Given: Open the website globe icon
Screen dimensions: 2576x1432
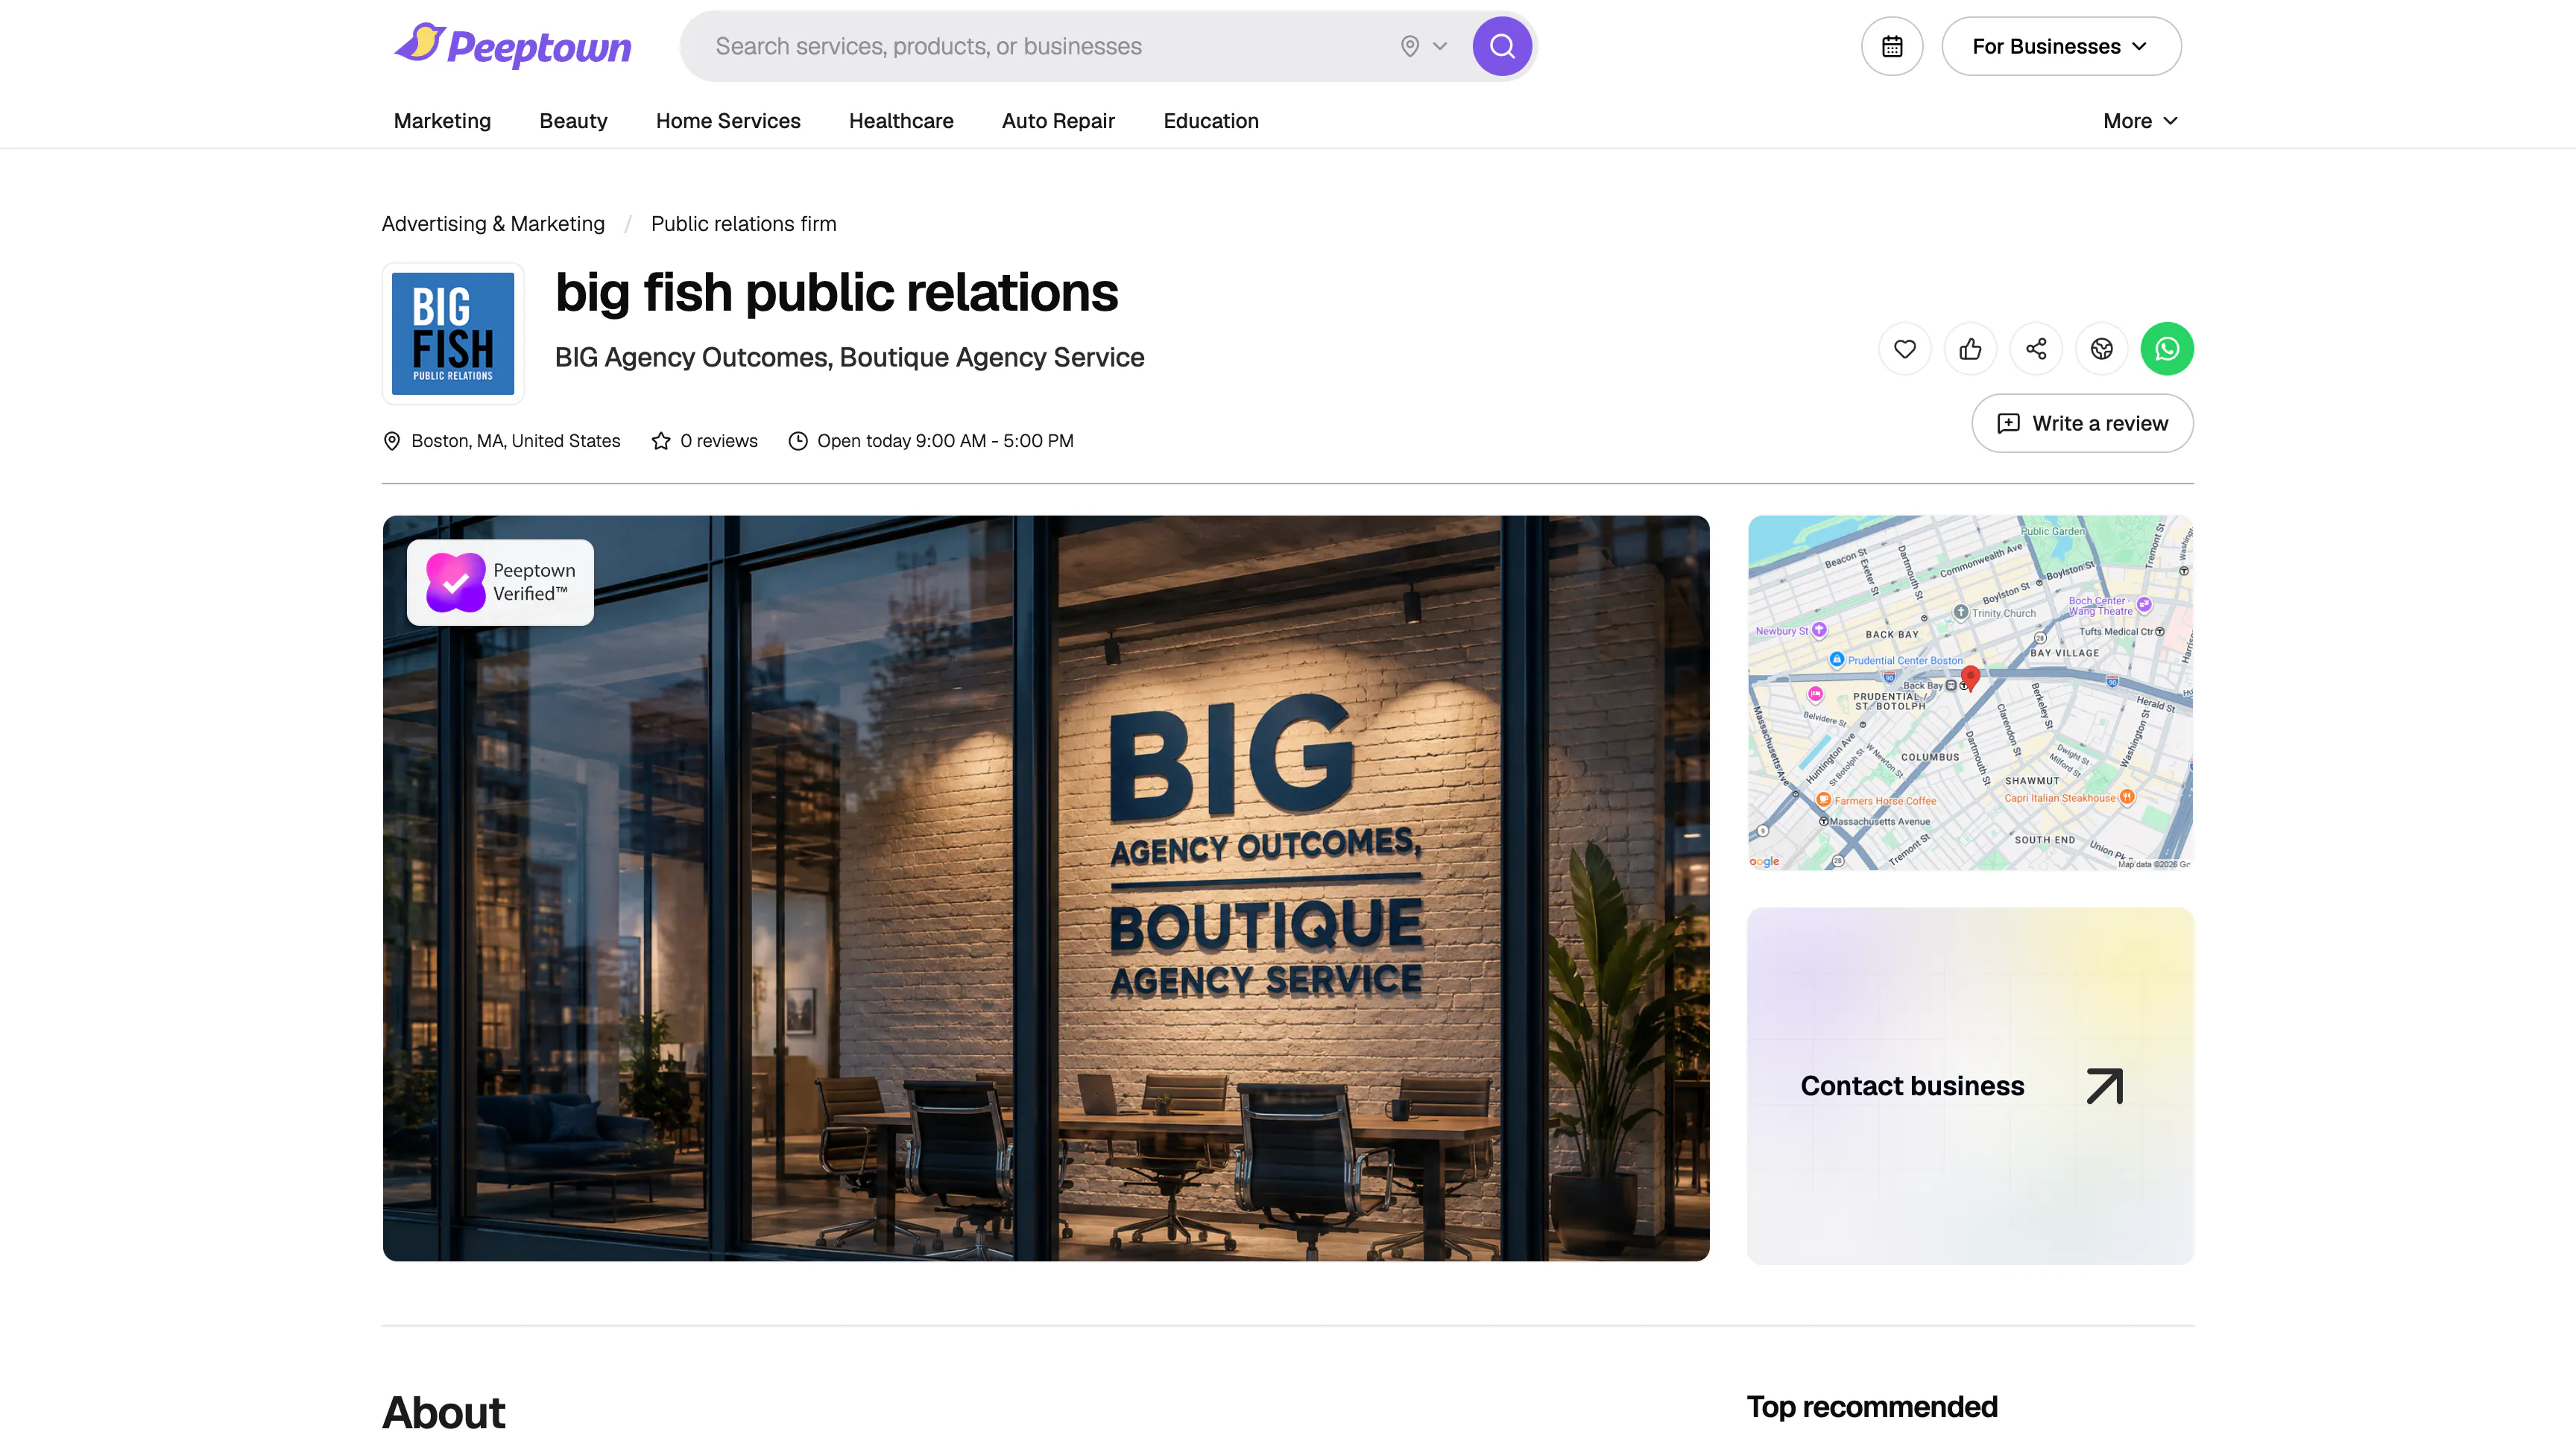Looking at the screenshot, I should point(2101,349).
